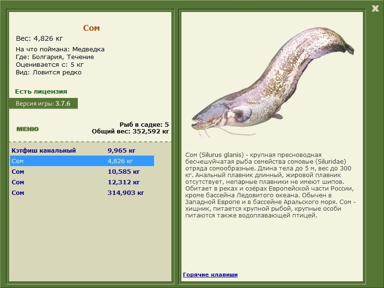The image size is (384, 288).
Task: Select the Кэтфиш канальный row
Action: pyautogui.click(x=82, y=150)
